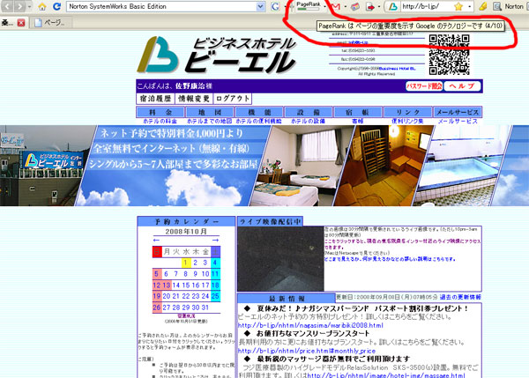Image resolution: width=529 pixels, height=378 pixels.
Task: Follow the 便利リンク集 link
Action: [407, 121]
